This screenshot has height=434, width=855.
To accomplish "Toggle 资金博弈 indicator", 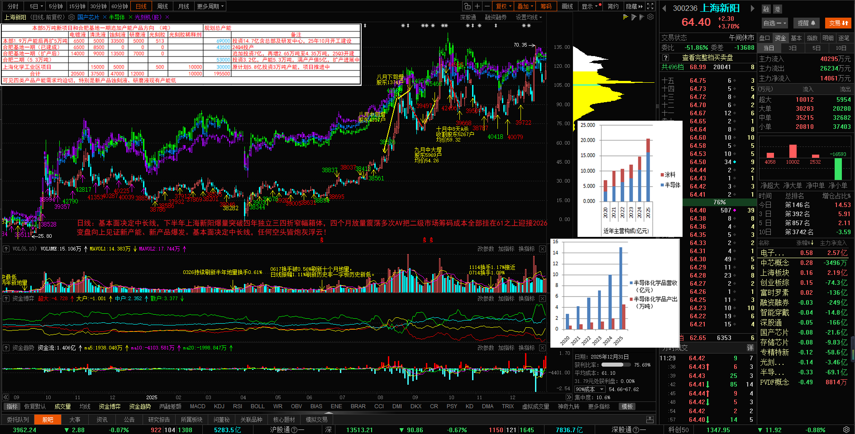I will 110,406.
